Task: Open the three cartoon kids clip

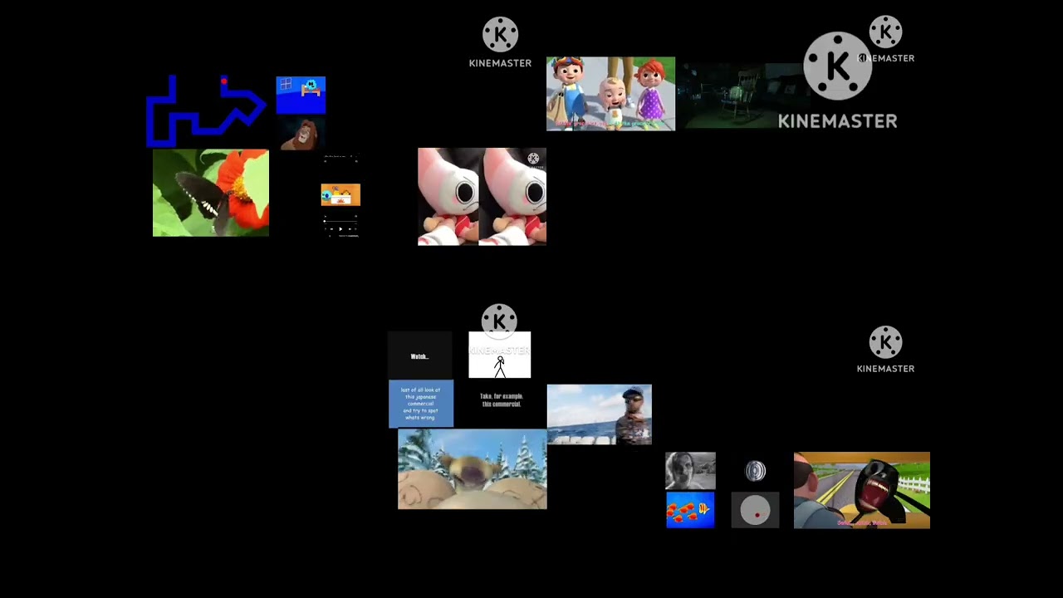Action: pyautogui.click(x=610, y=94)
